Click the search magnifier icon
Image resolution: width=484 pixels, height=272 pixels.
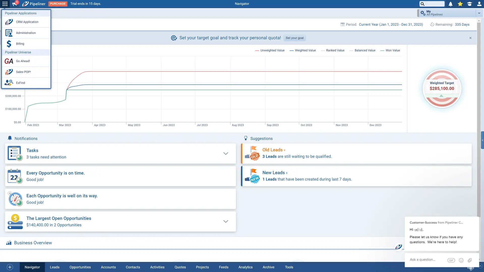423,4
